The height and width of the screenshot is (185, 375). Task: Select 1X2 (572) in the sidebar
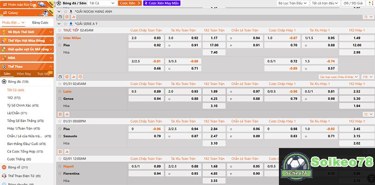(14, 98)
